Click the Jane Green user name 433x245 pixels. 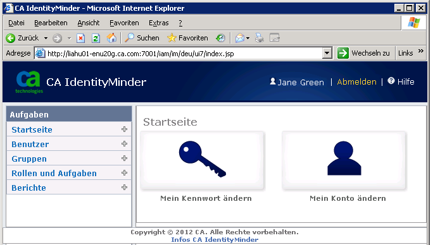(301, 82)
